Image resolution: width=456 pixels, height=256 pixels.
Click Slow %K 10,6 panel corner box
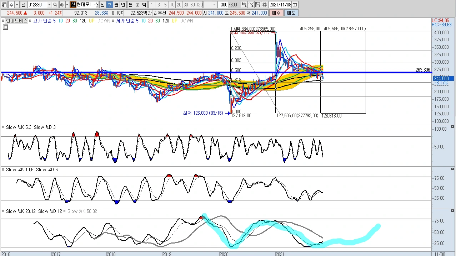coord(452,169)
